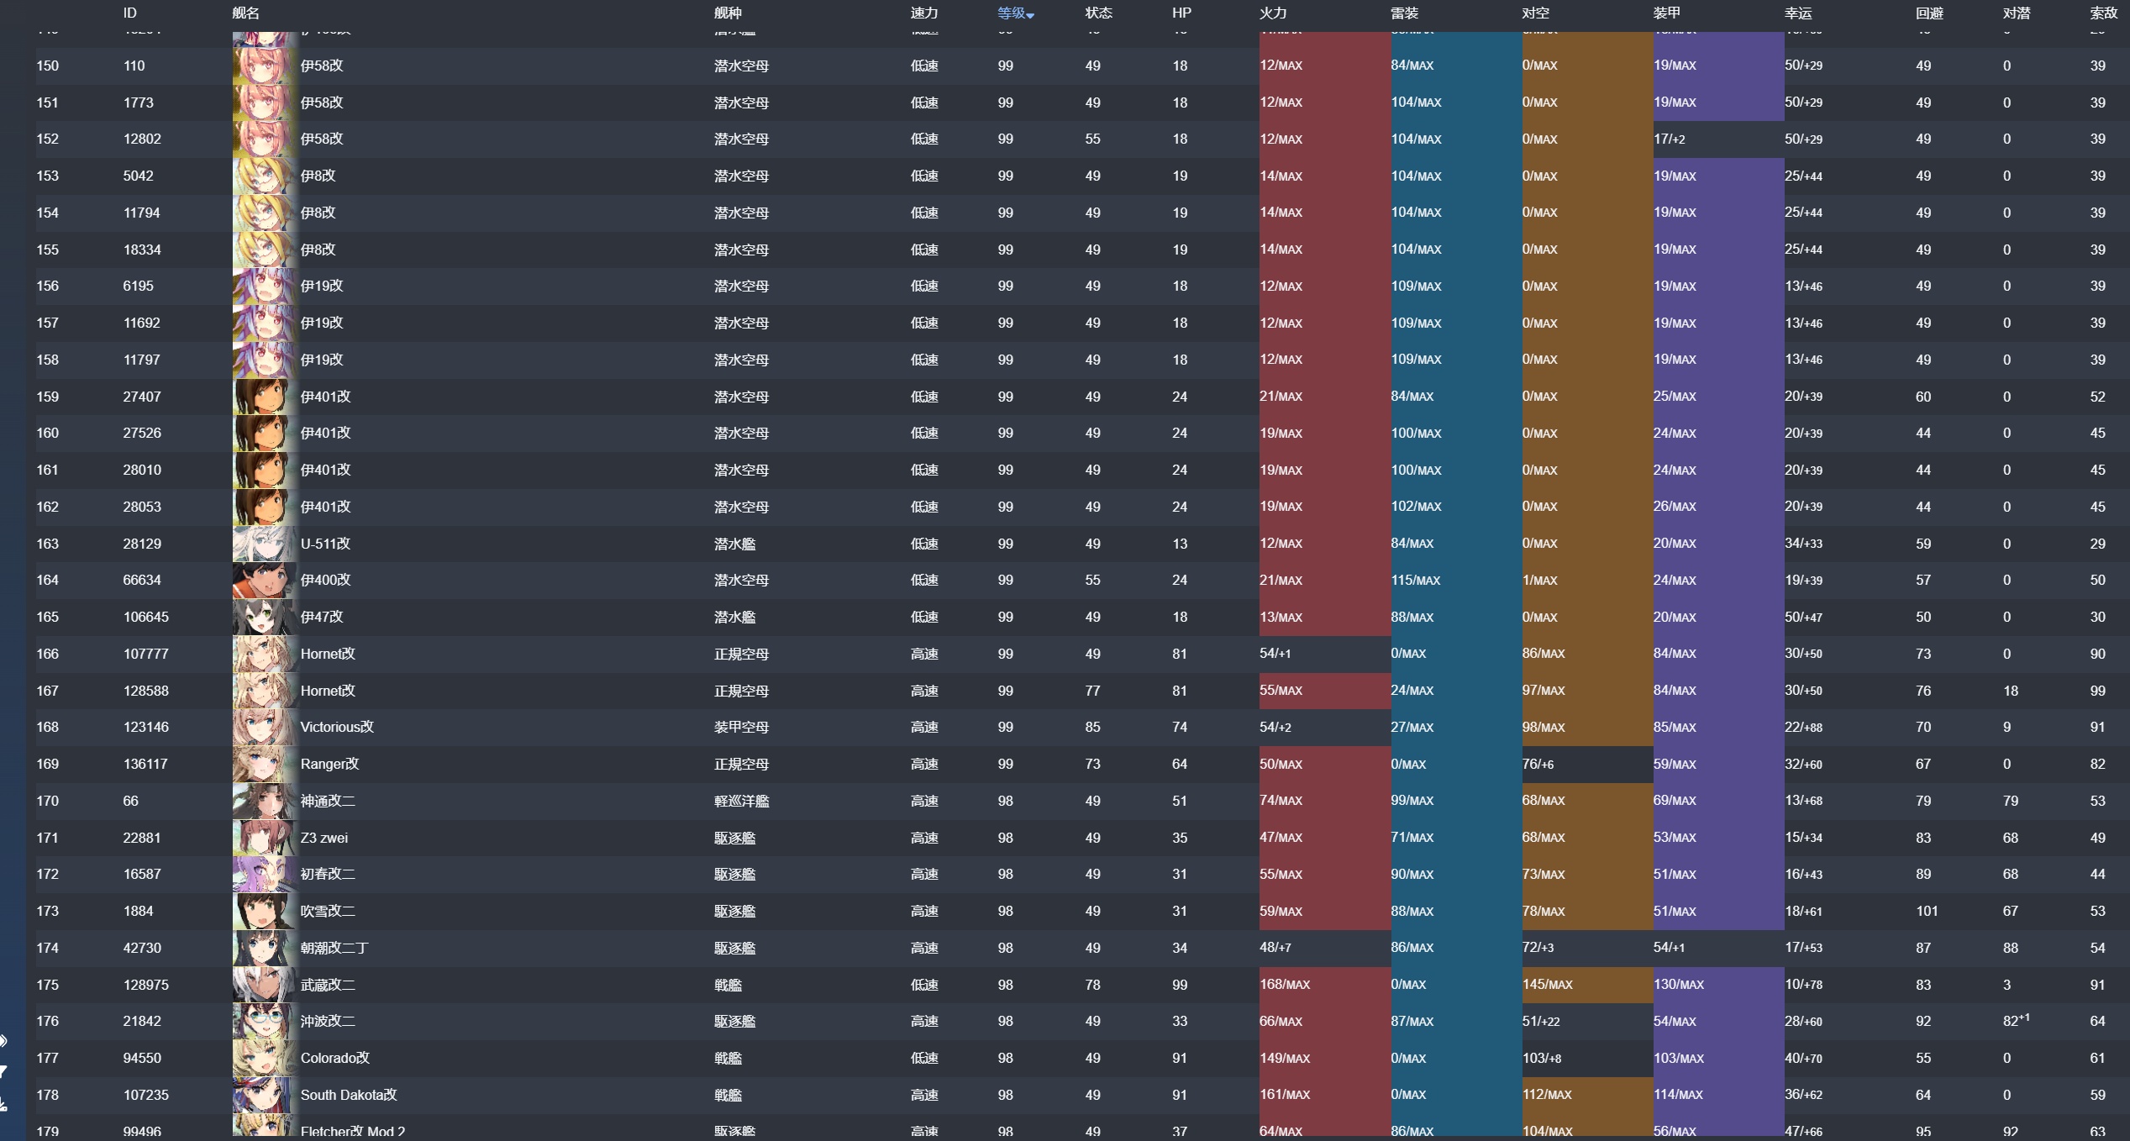The width and height of the screenshot is (2130, 1141).
Task: Toggle sort order on 等级 column header
Action: tap(1014, 13)
